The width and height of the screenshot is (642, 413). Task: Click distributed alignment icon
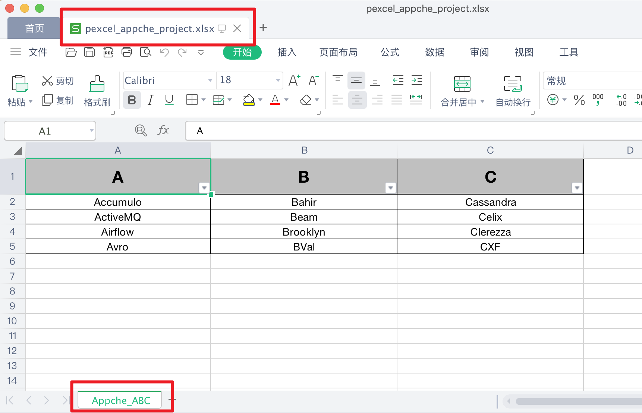tap(416, 100)
